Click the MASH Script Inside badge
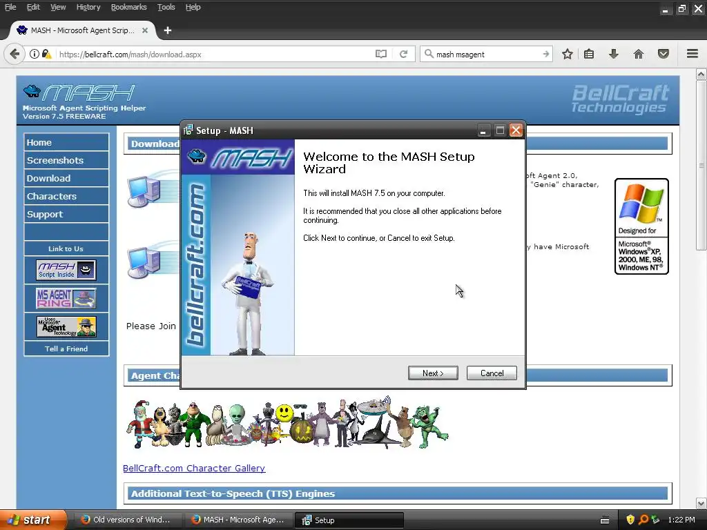Screen dimensions: 707x530 click(x=66, y=270)
